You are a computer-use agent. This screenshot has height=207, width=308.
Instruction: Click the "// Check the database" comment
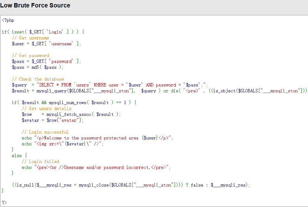coord(38,79)
